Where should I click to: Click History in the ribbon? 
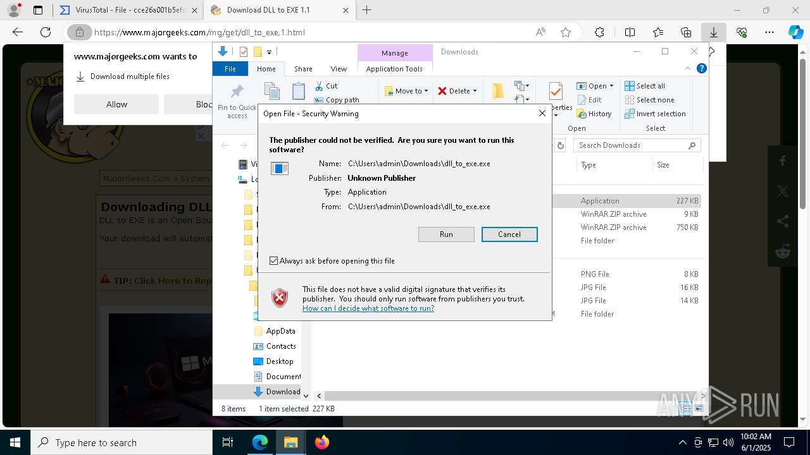594,114
